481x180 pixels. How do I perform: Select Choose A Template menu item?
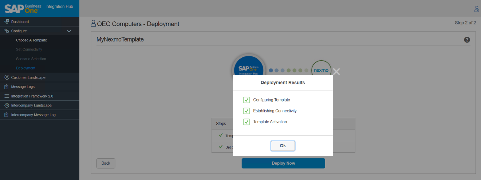point(31,40)
